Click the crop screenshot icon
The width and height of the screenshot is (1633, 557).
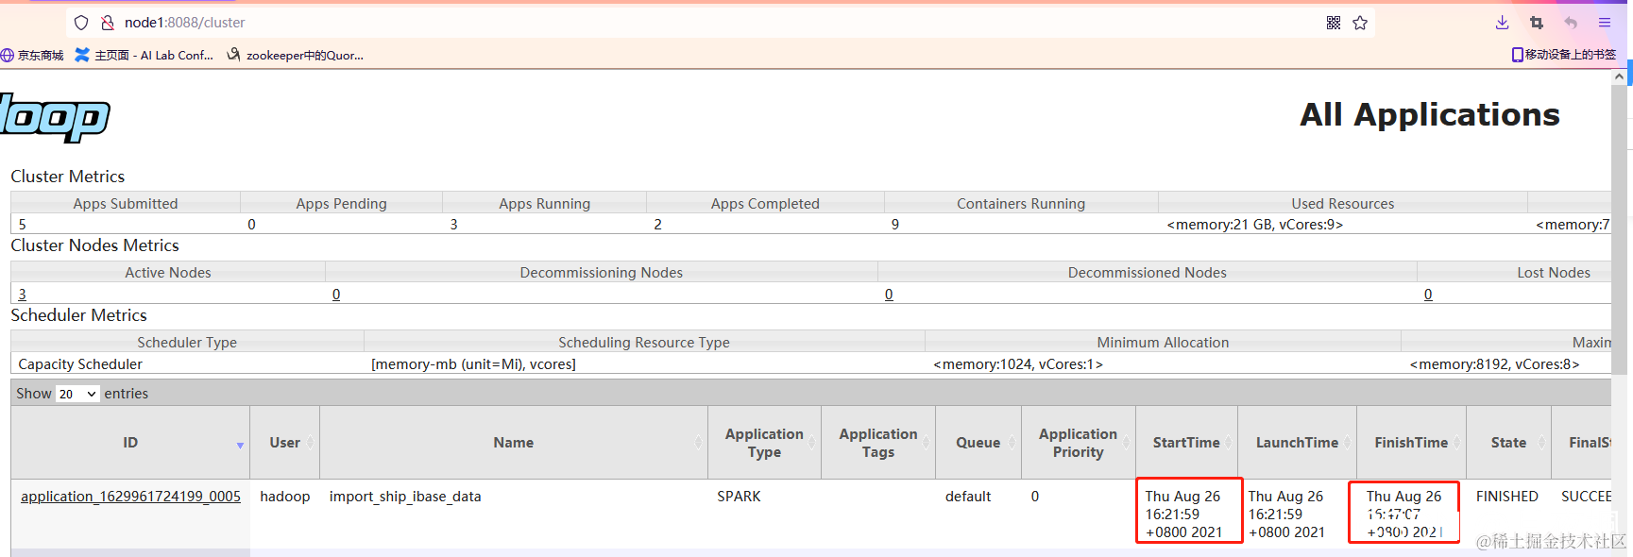click(x=1537, y=23)
